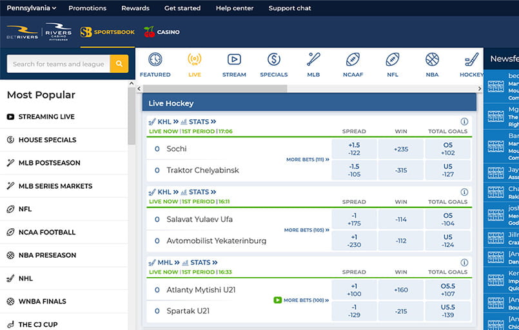The image size is (519, 330).
Task: Open Streaming Live in sidebar
Action: [x=46, y=117]
